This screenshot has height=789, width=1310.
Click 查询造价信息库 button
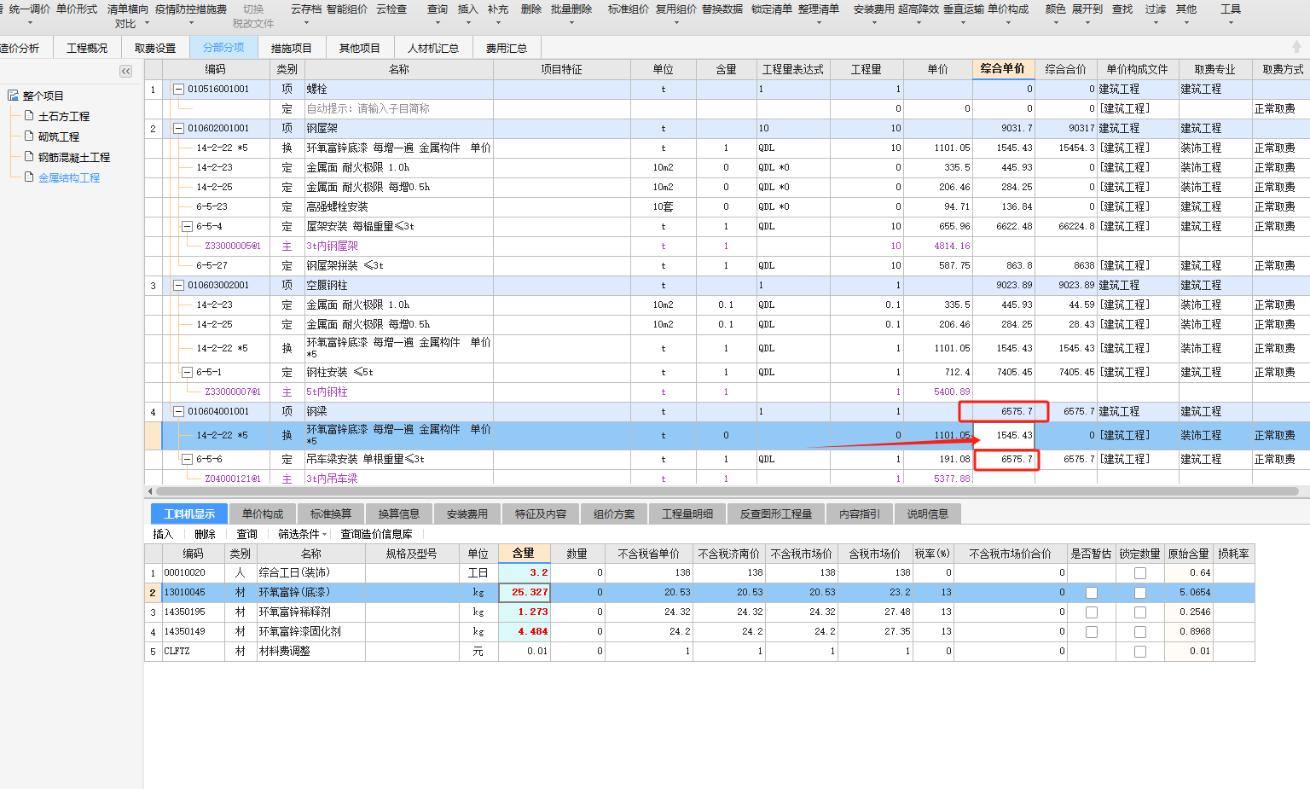click(376, 534)
